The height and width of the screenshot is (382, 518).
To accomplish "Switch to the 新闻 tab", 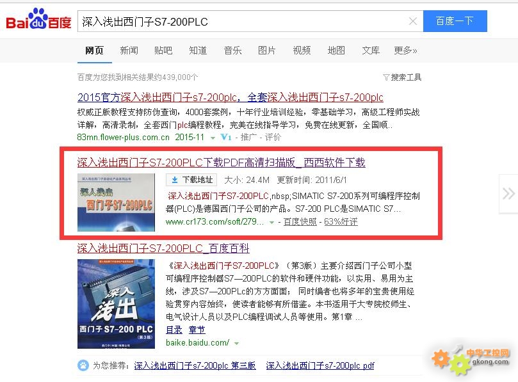I will coord(129,51).
